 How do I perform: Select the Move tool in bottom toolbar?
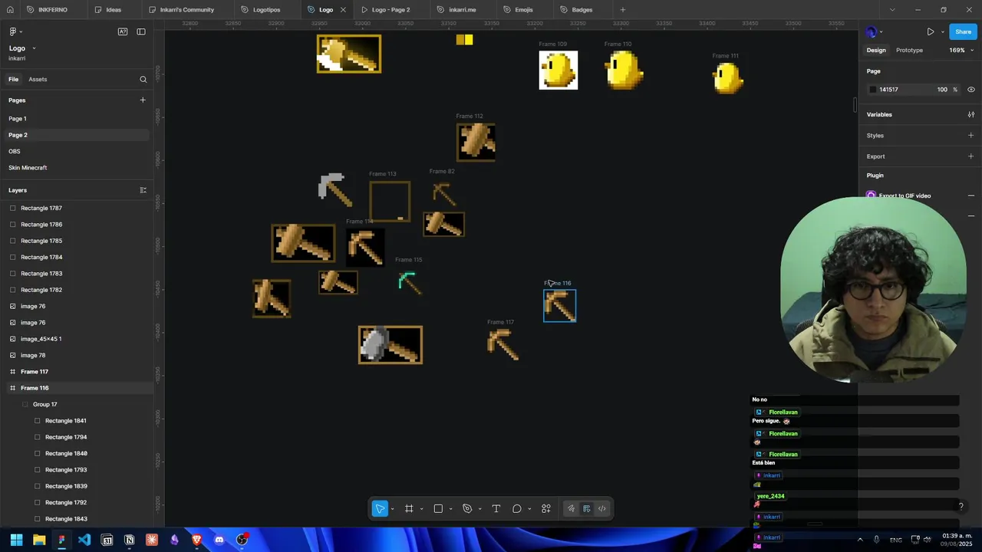(380, 508)
